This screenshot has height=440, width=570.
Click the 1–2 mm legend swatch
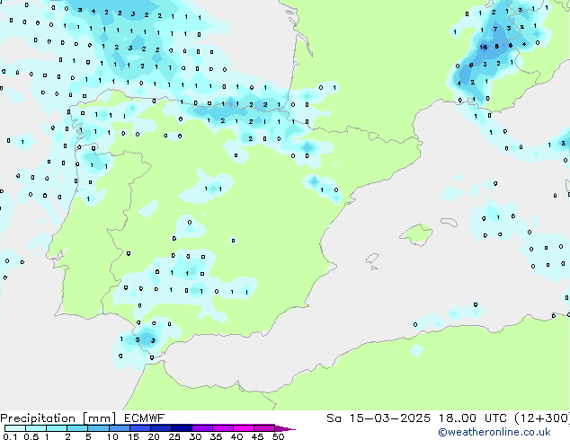point(57,428)
